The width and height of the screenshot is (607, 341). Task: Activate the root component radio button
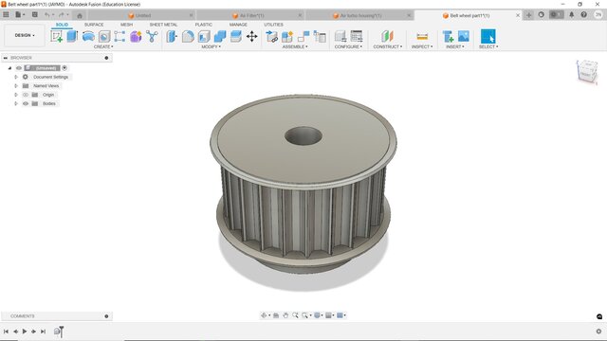[x=64, y=68]
